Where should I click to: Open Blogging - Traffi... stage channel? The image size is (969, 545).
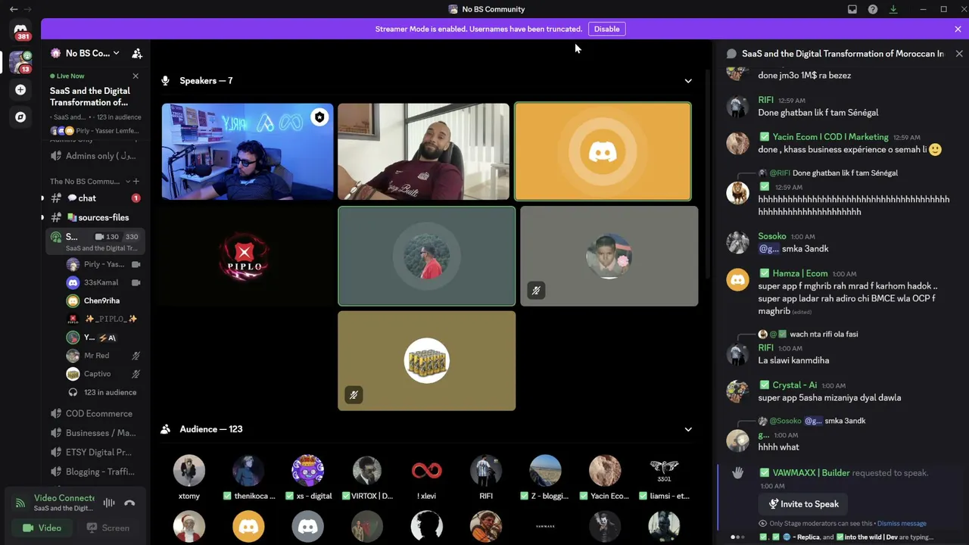click(94, 472)
